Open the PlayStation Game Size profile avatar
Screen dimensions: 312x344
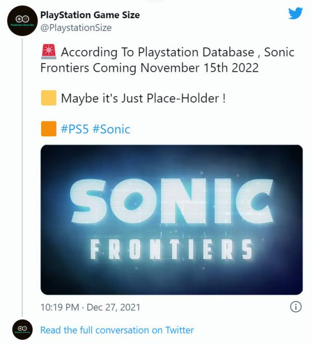click(x=22, y=21)
